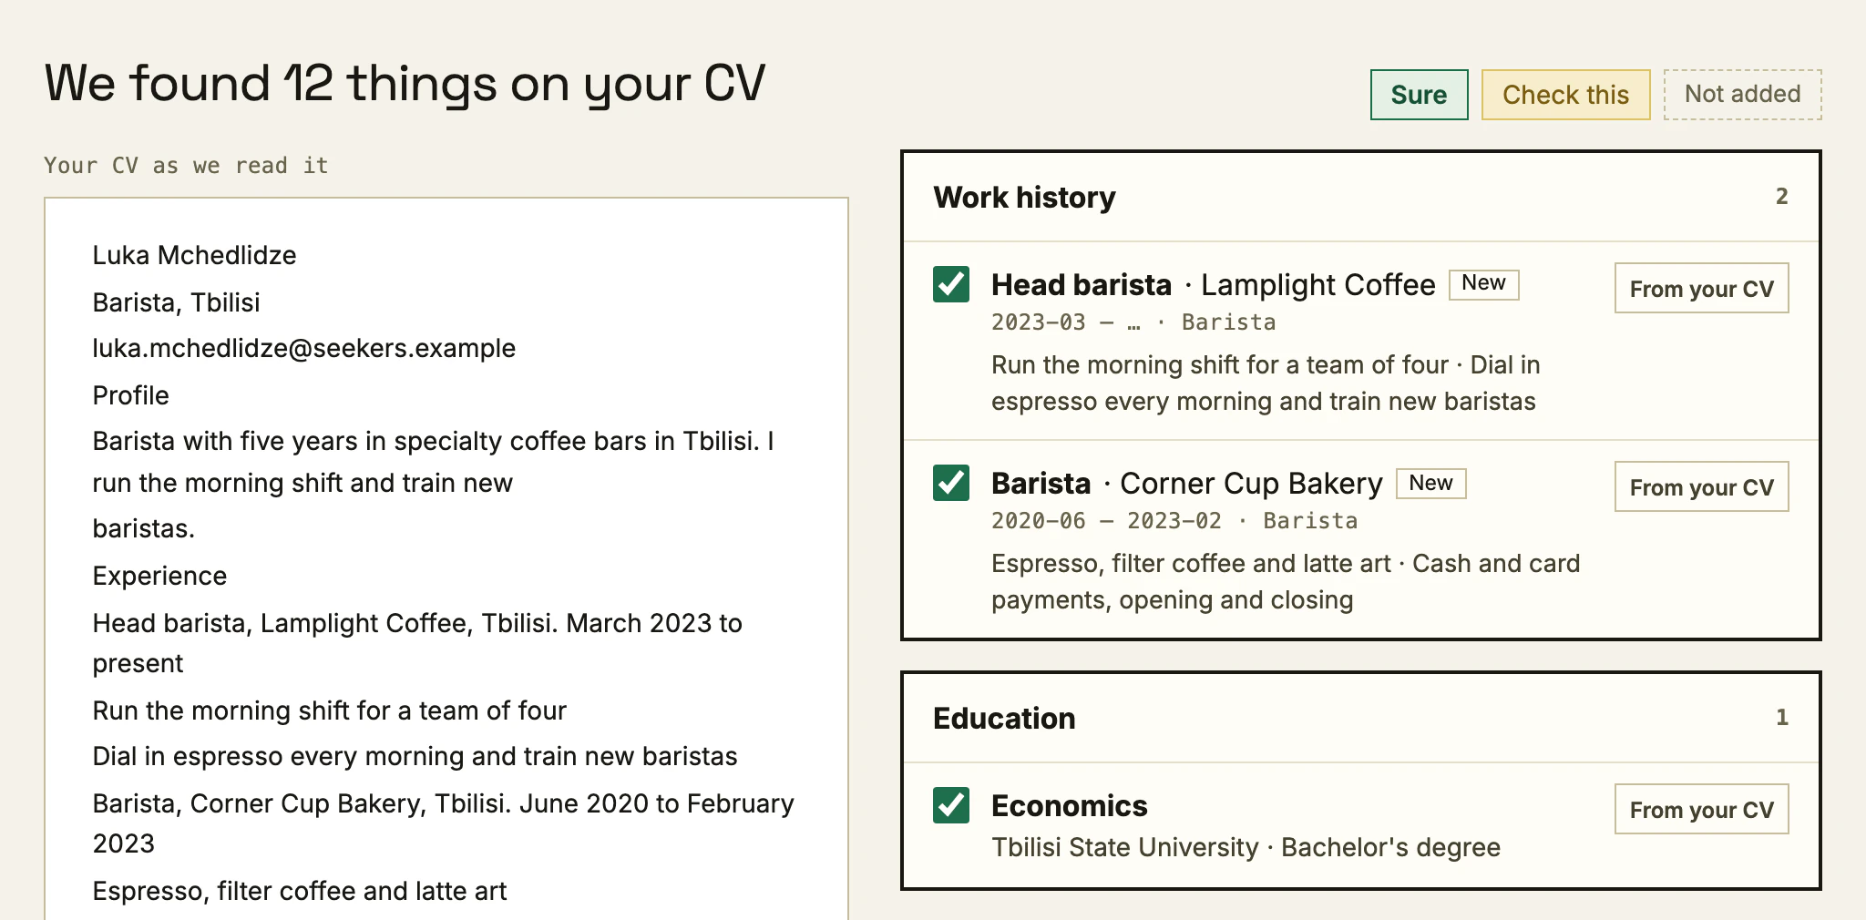Click 'Your CV as we read it' label

[x=186, y=166]
